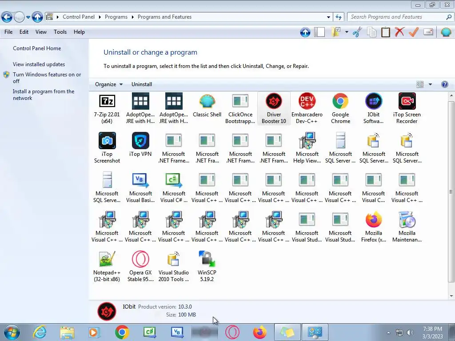Image resolution: width=455 pixels, height=341 pixels.
Task: Select iTop Screen Recorder program
Action: point(407,108)
